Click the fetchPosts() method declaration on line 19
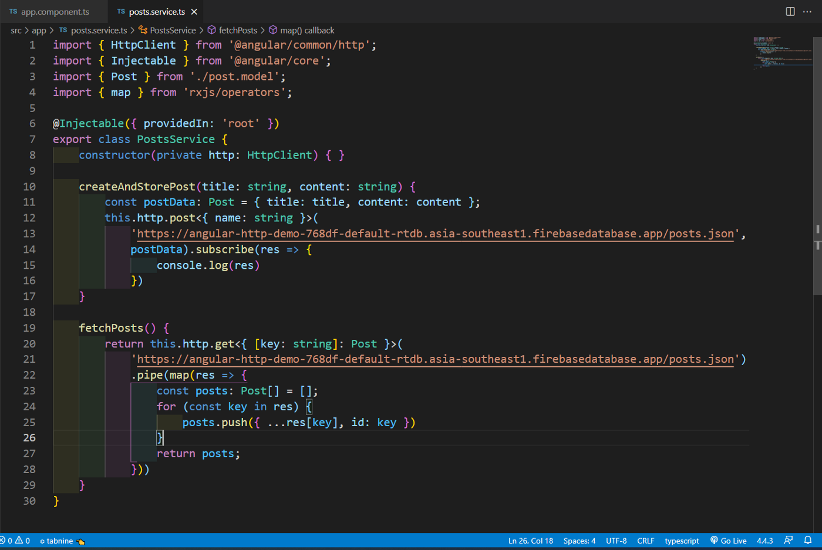 click(x=117, y=328)
